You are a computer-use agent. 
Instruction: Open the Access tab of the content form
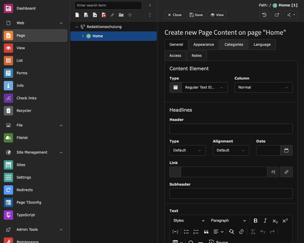pos(175,55)
